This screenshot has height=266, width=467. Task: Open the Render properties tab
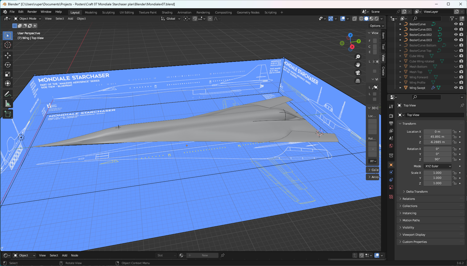pos(391,116)
